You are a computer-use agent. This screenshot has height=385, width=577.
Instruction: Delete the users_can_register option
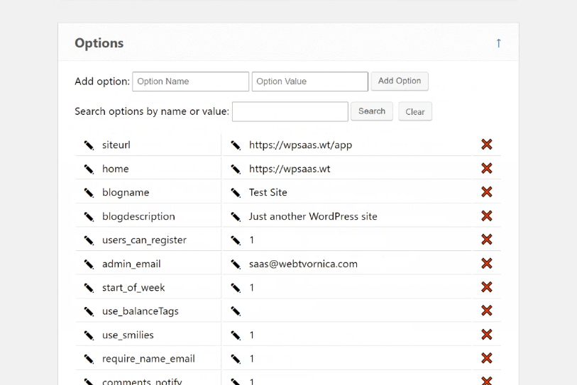pyautogui.click(x=487, y=240)
